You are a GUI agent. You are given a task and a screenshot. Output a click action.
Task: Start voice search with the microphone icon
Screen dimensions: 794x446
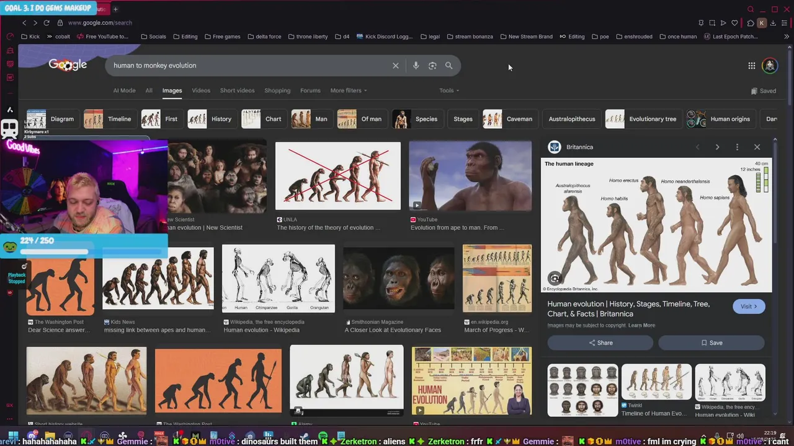(x=416, y=66)
